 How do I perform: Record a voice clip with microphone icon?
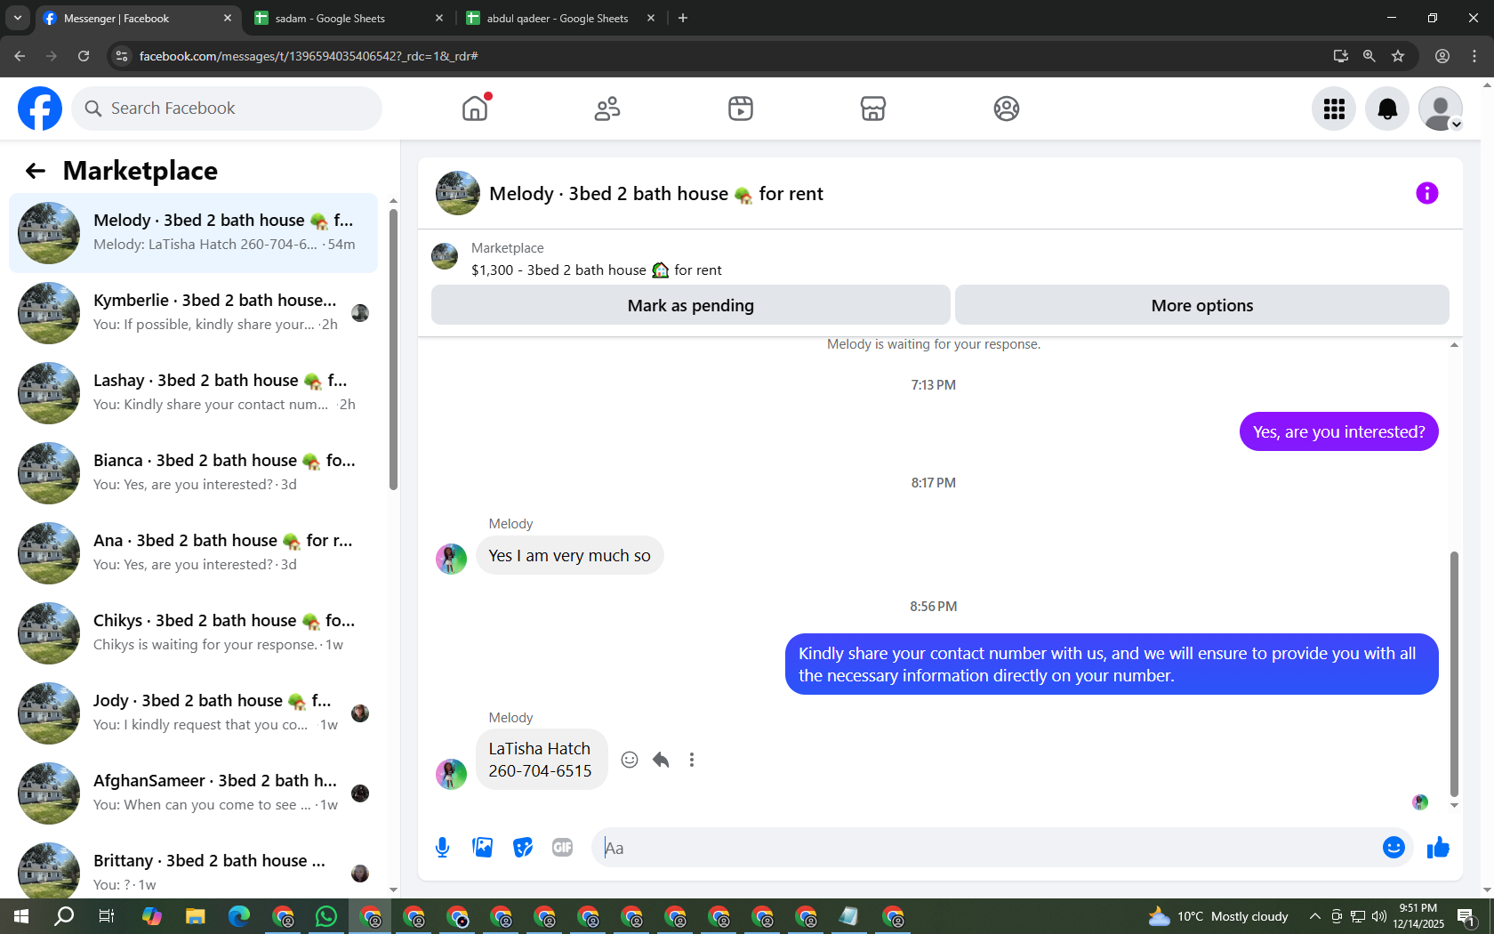tap(443, 848)
